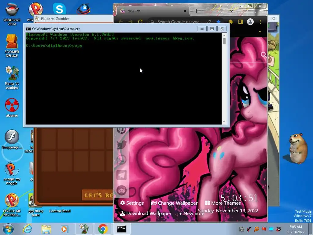Screen dimensions: 313x235
Task: Click the cmd scrollbar down arrow
Action: [x=224, y=122]
